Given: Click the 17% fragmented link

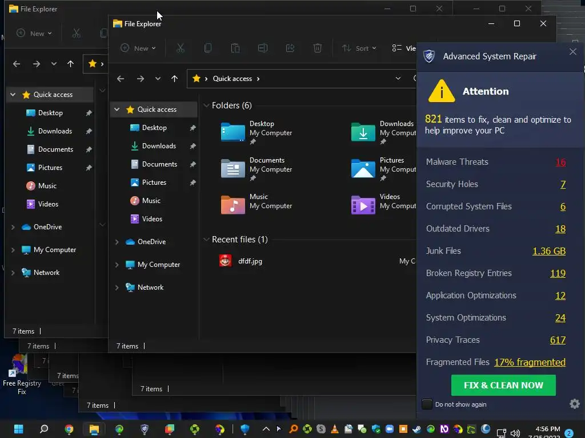Looking at the screenshot, I should coord(530,362).
